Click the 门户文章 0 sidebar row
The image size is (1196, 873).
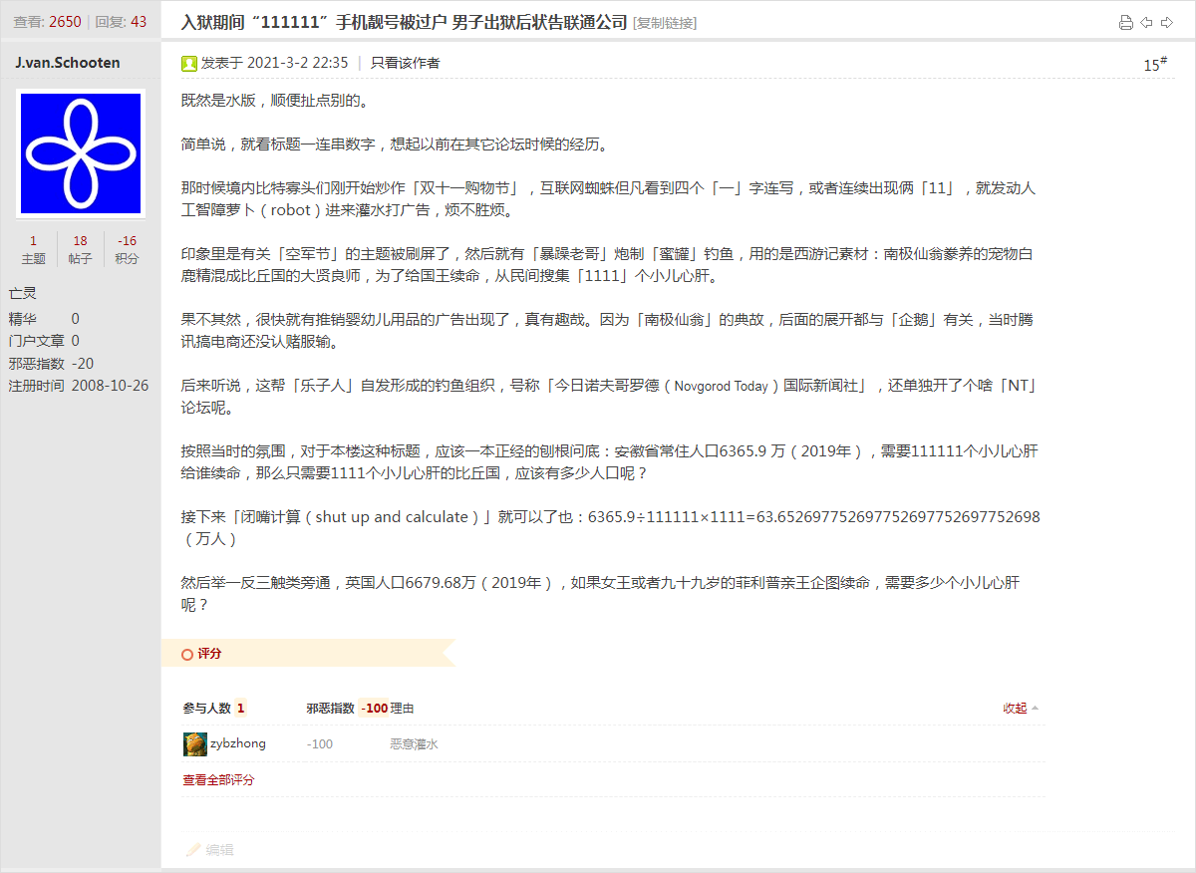(44, 341)
